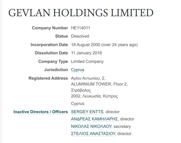Click the Registered Address label
This screenshot has height=143, width=181.
pyautogui.click(x=48, y=78)
